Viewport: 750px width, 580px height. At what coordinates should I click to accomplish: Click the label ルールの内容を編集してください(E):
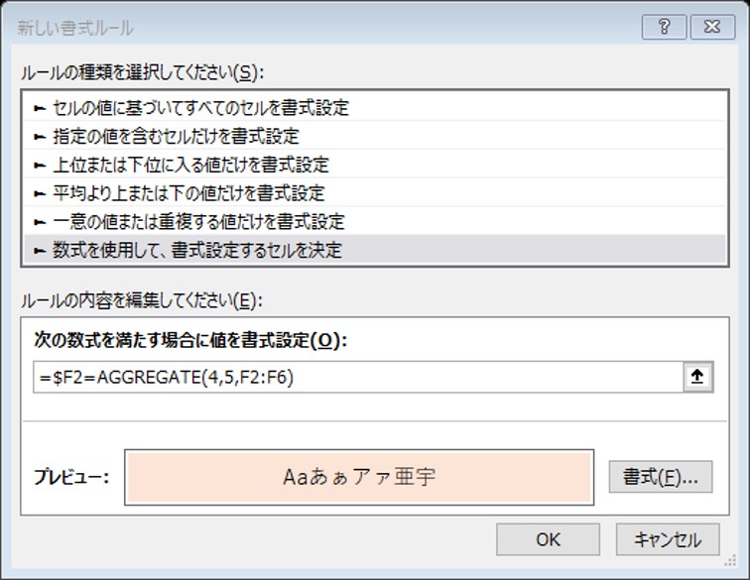(x=142, y=300)
